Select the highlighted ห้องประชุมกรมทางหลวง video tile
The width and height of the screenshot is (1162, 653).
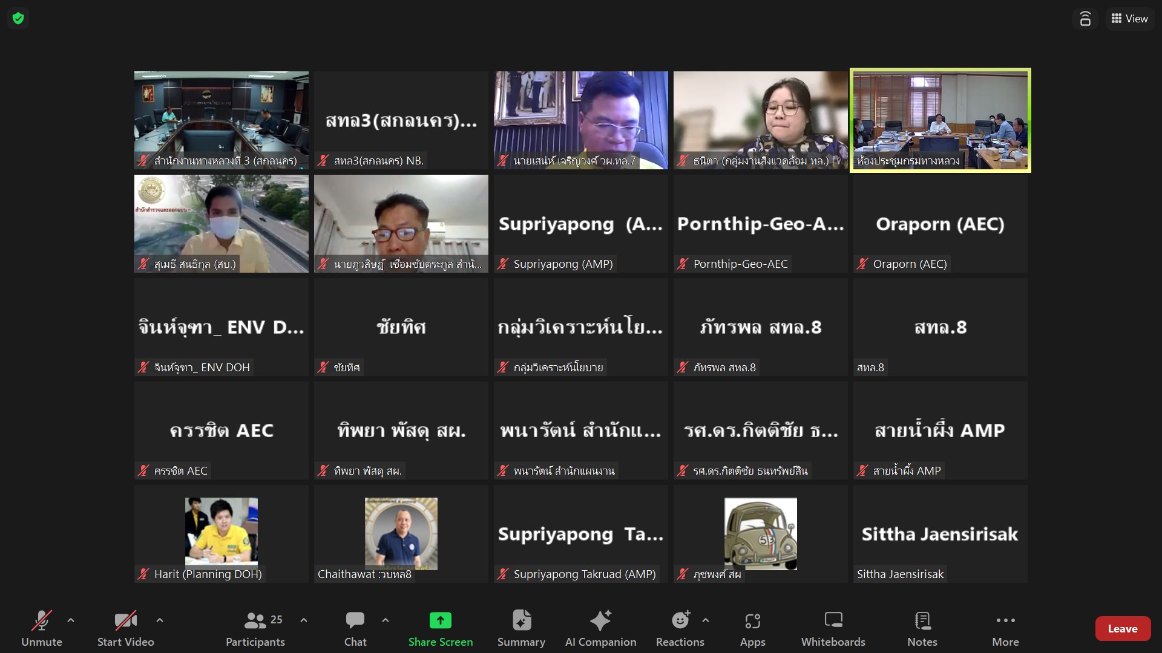coord(940,120)
